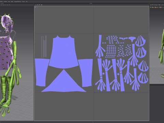164x123 pixels.
Task: Click third icon in left 3D window toolbar
Action: click(x=5, y=5)
